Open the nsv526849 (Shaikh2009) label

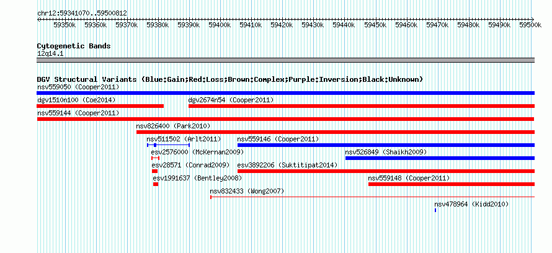pyautogui.click(x=386, y=152)
